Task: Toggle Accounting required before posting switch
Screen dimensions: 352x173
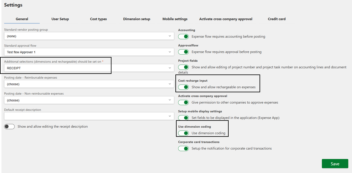Action: (x=183, y=36)
